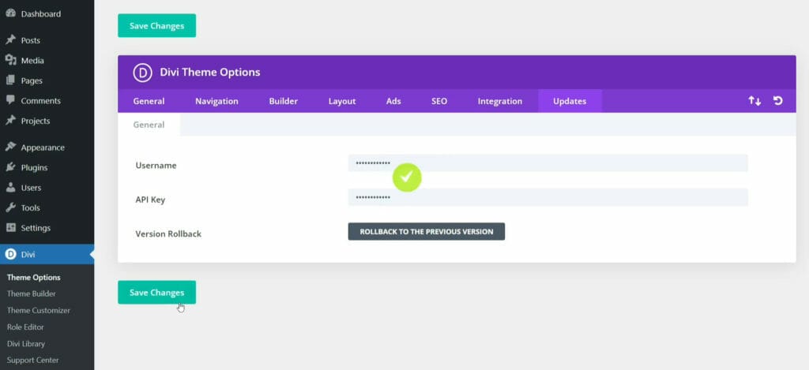The width and height of the screenshot is (809, 370).
Task: Click the Divi Theme Options title text
Action: (210, 72)
